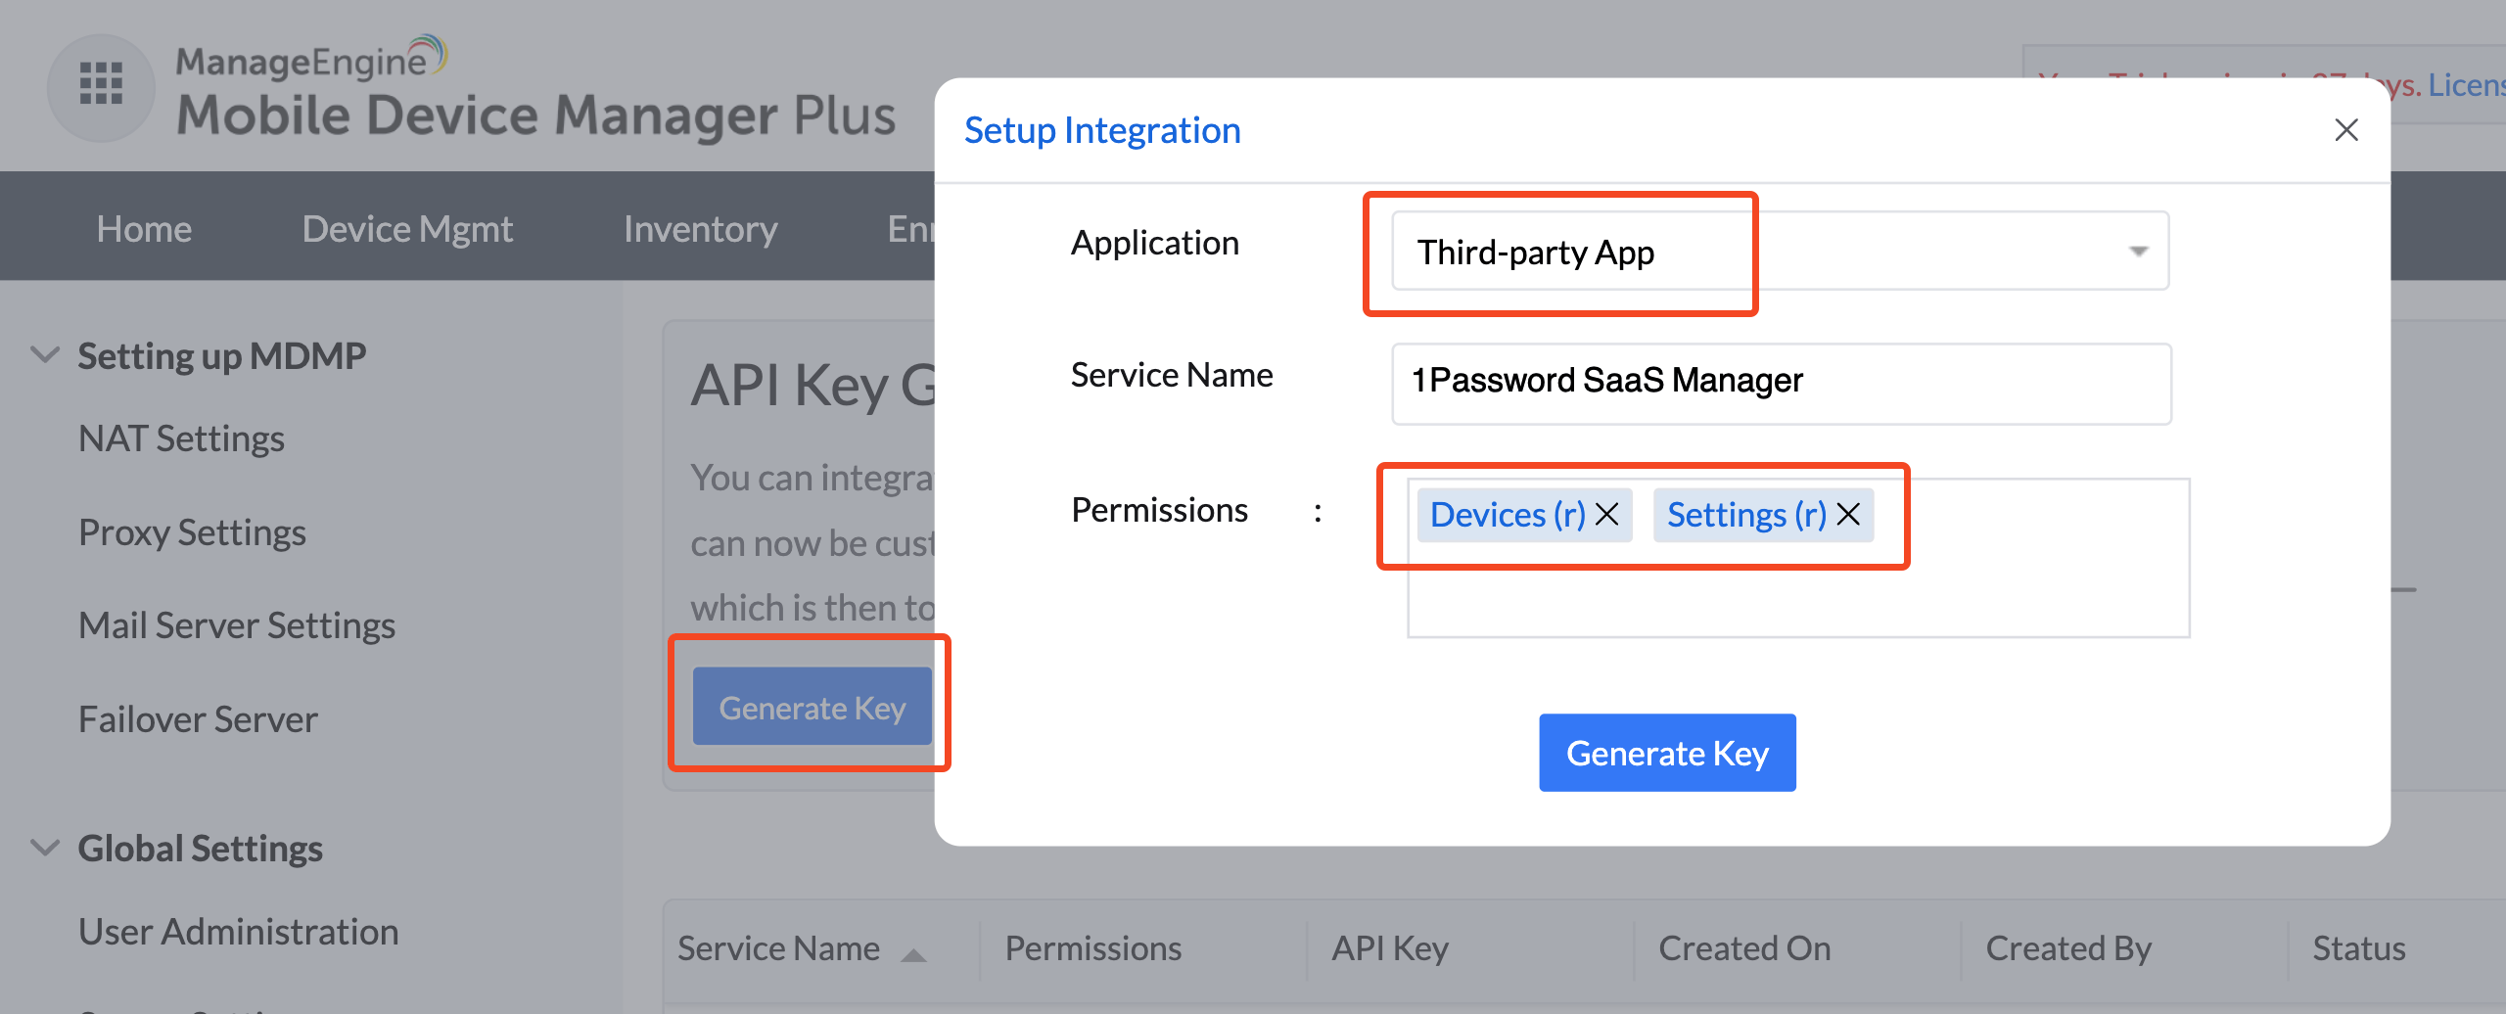Remove the Devices (r) permission tag
The image size is (2506, 1014).
1606,514
